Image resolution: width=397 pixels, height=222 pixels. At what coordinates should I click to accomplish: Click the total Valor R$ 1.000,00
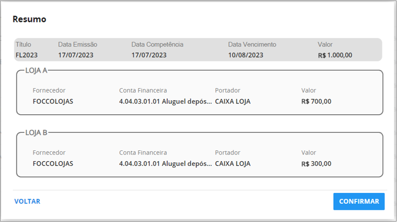click(335, 55)
